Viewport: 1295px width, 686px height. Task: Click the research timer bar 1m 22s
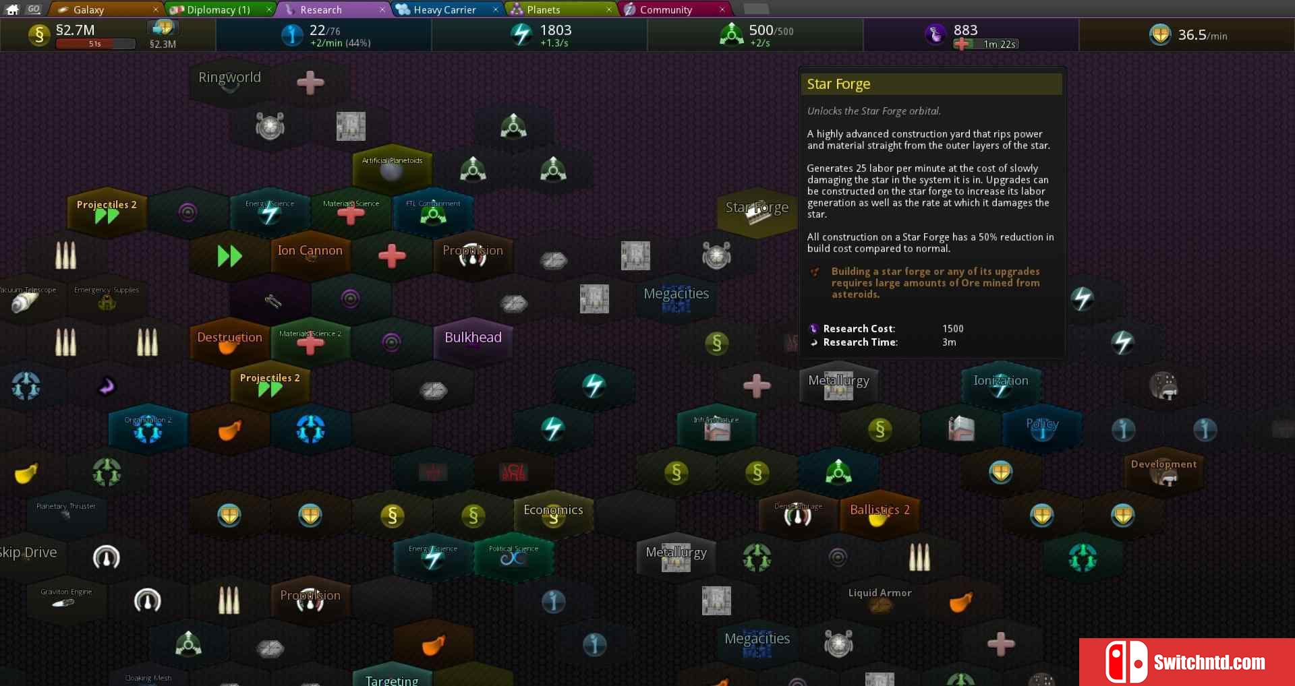click(x=986, y=44)
